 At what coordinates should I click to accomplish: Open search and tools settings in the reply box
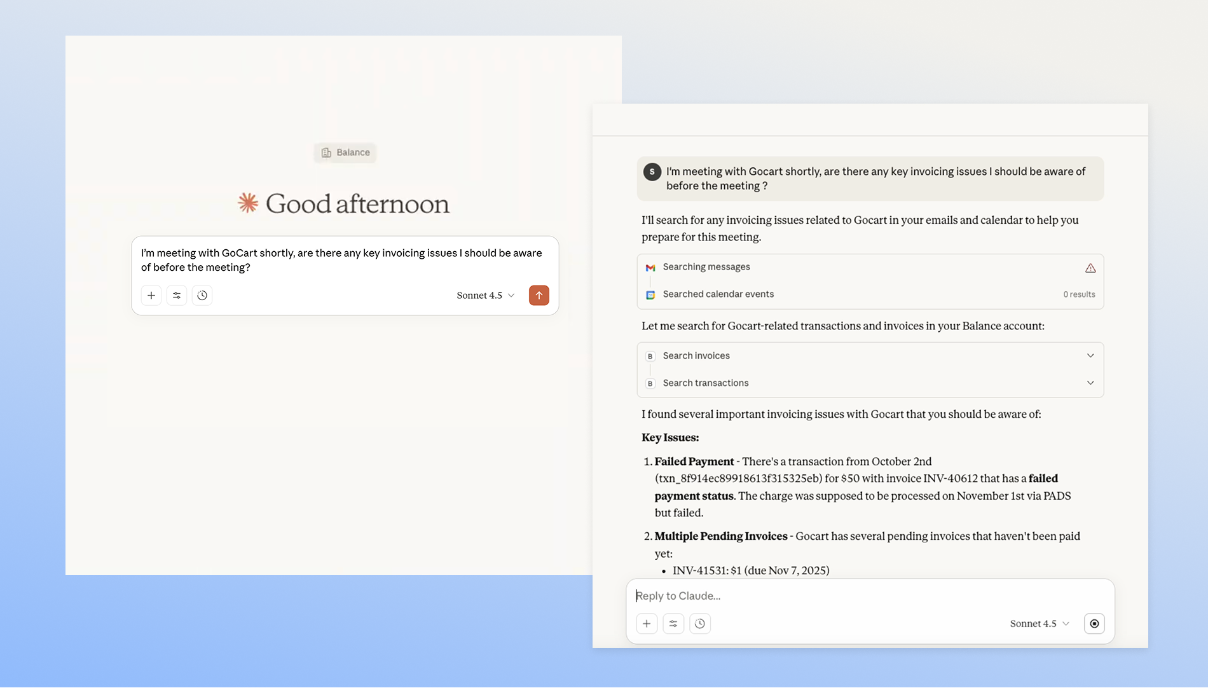673,624
